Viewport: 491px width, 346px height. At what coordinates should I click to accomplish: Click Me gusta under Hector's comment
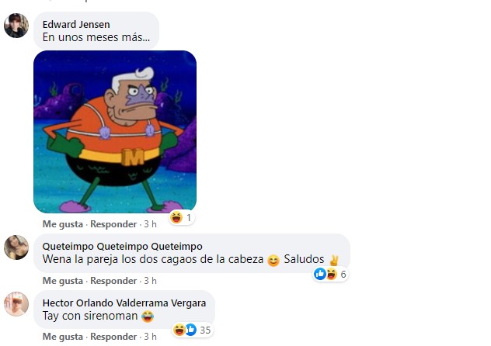click(x=63, y=337)
